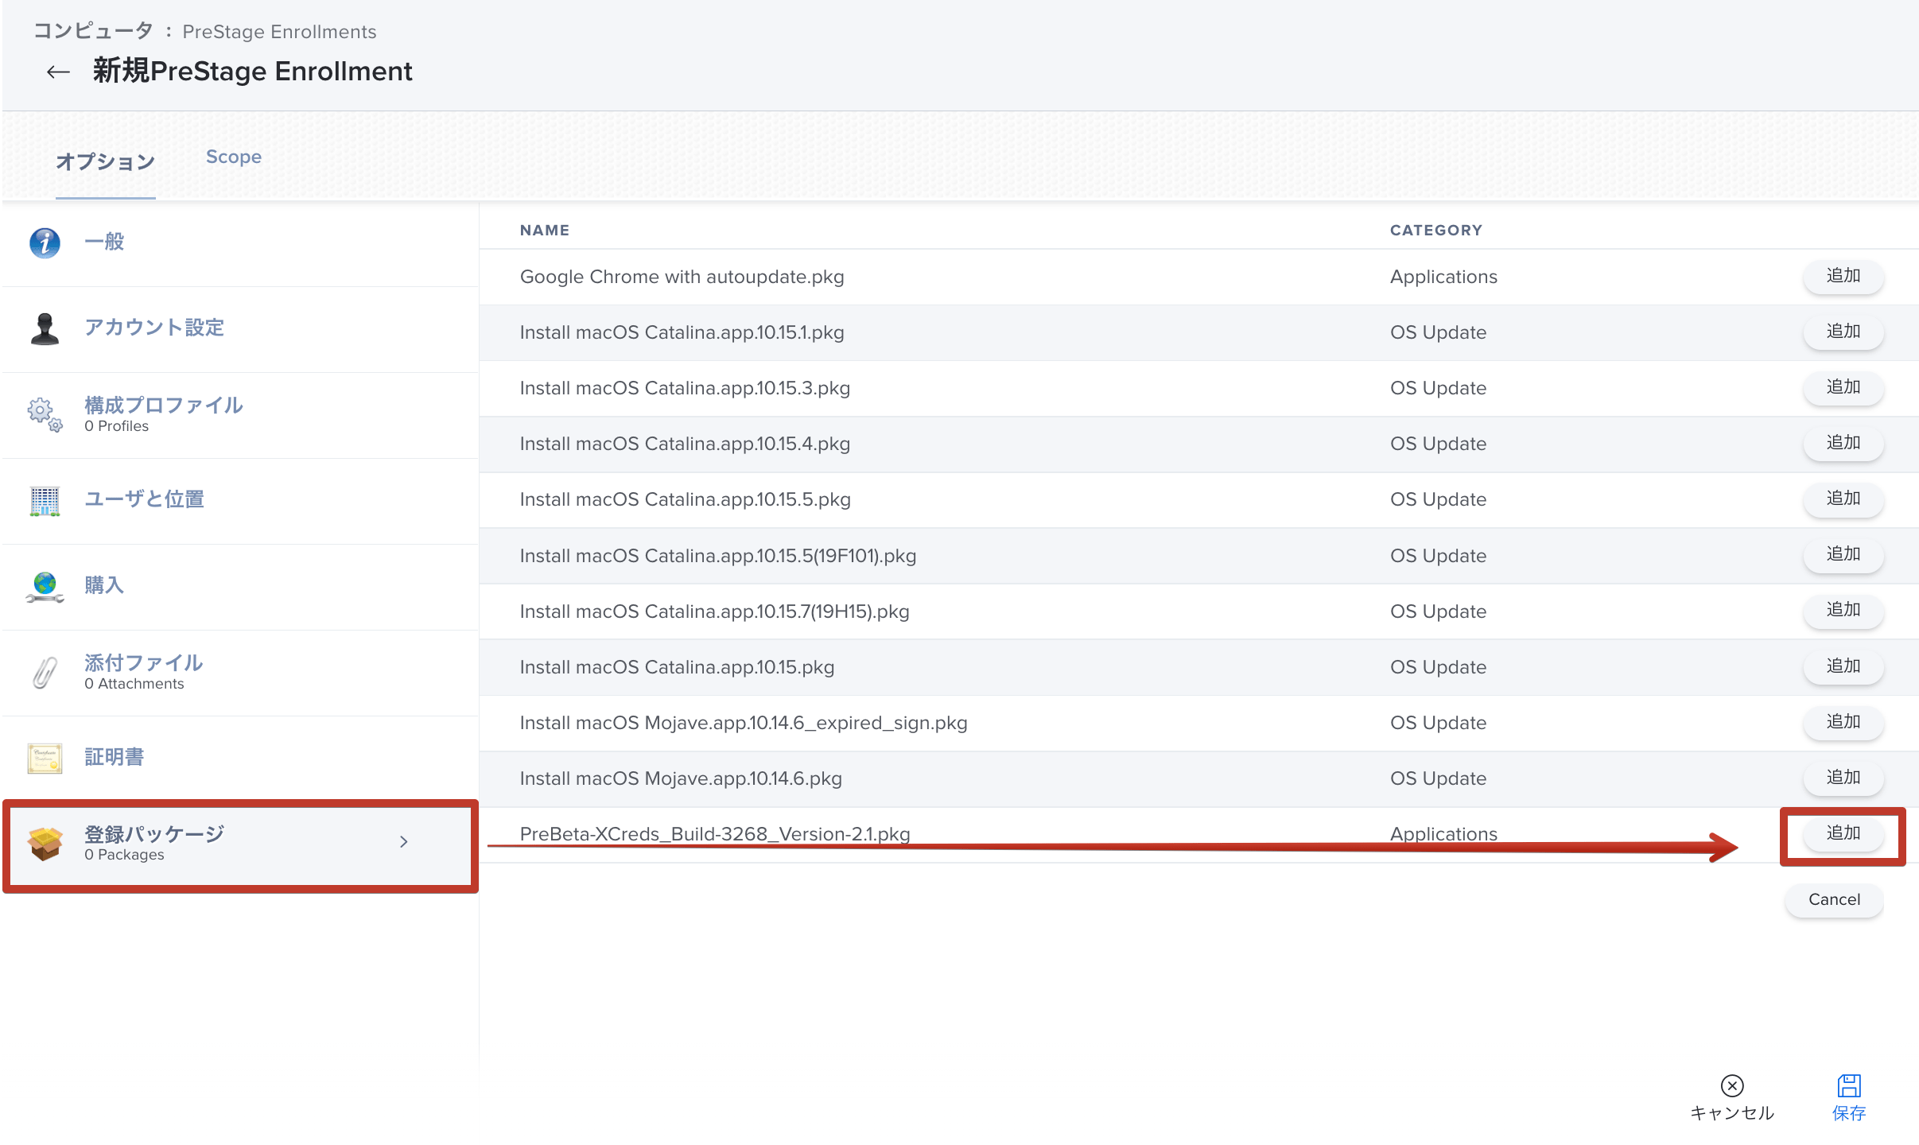Add Catalina.app.10.15.7(19H15).pkg package
The height and width of the screenshot is (1145, 1919).
pos(1843,610)
